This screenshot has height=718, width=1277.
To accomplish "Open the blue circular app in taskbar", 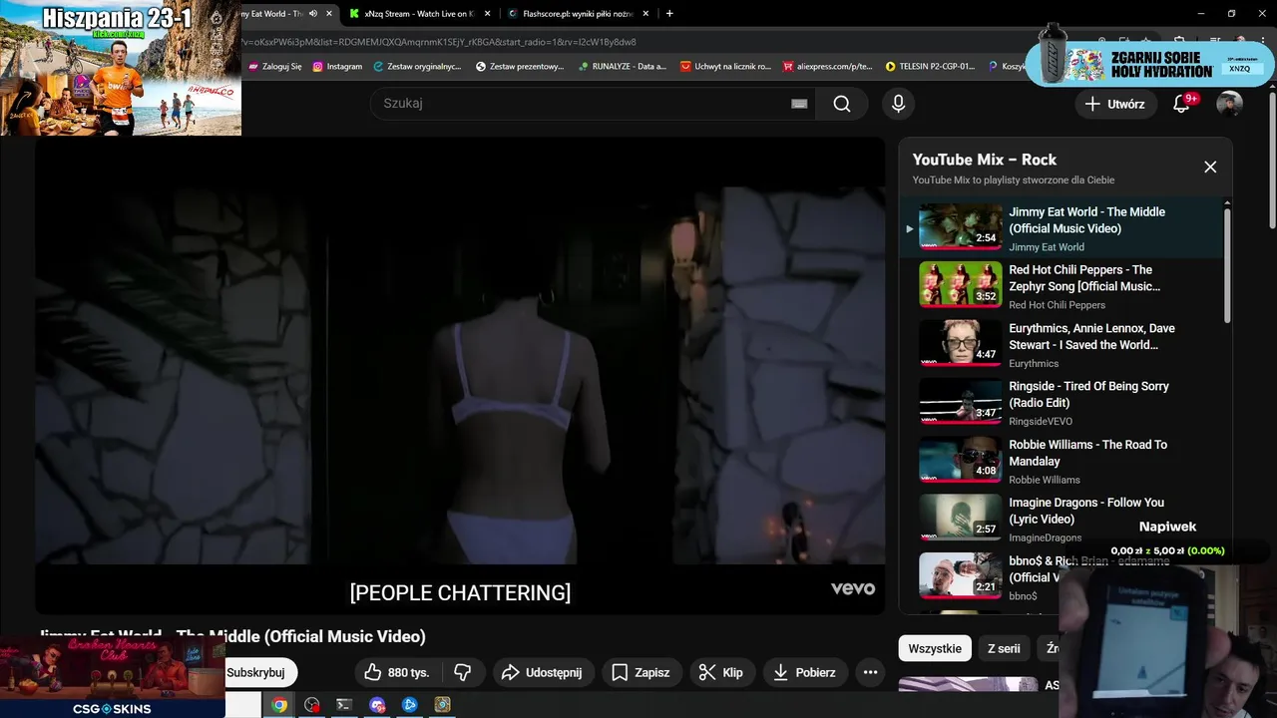I will [x=409, y=705].
